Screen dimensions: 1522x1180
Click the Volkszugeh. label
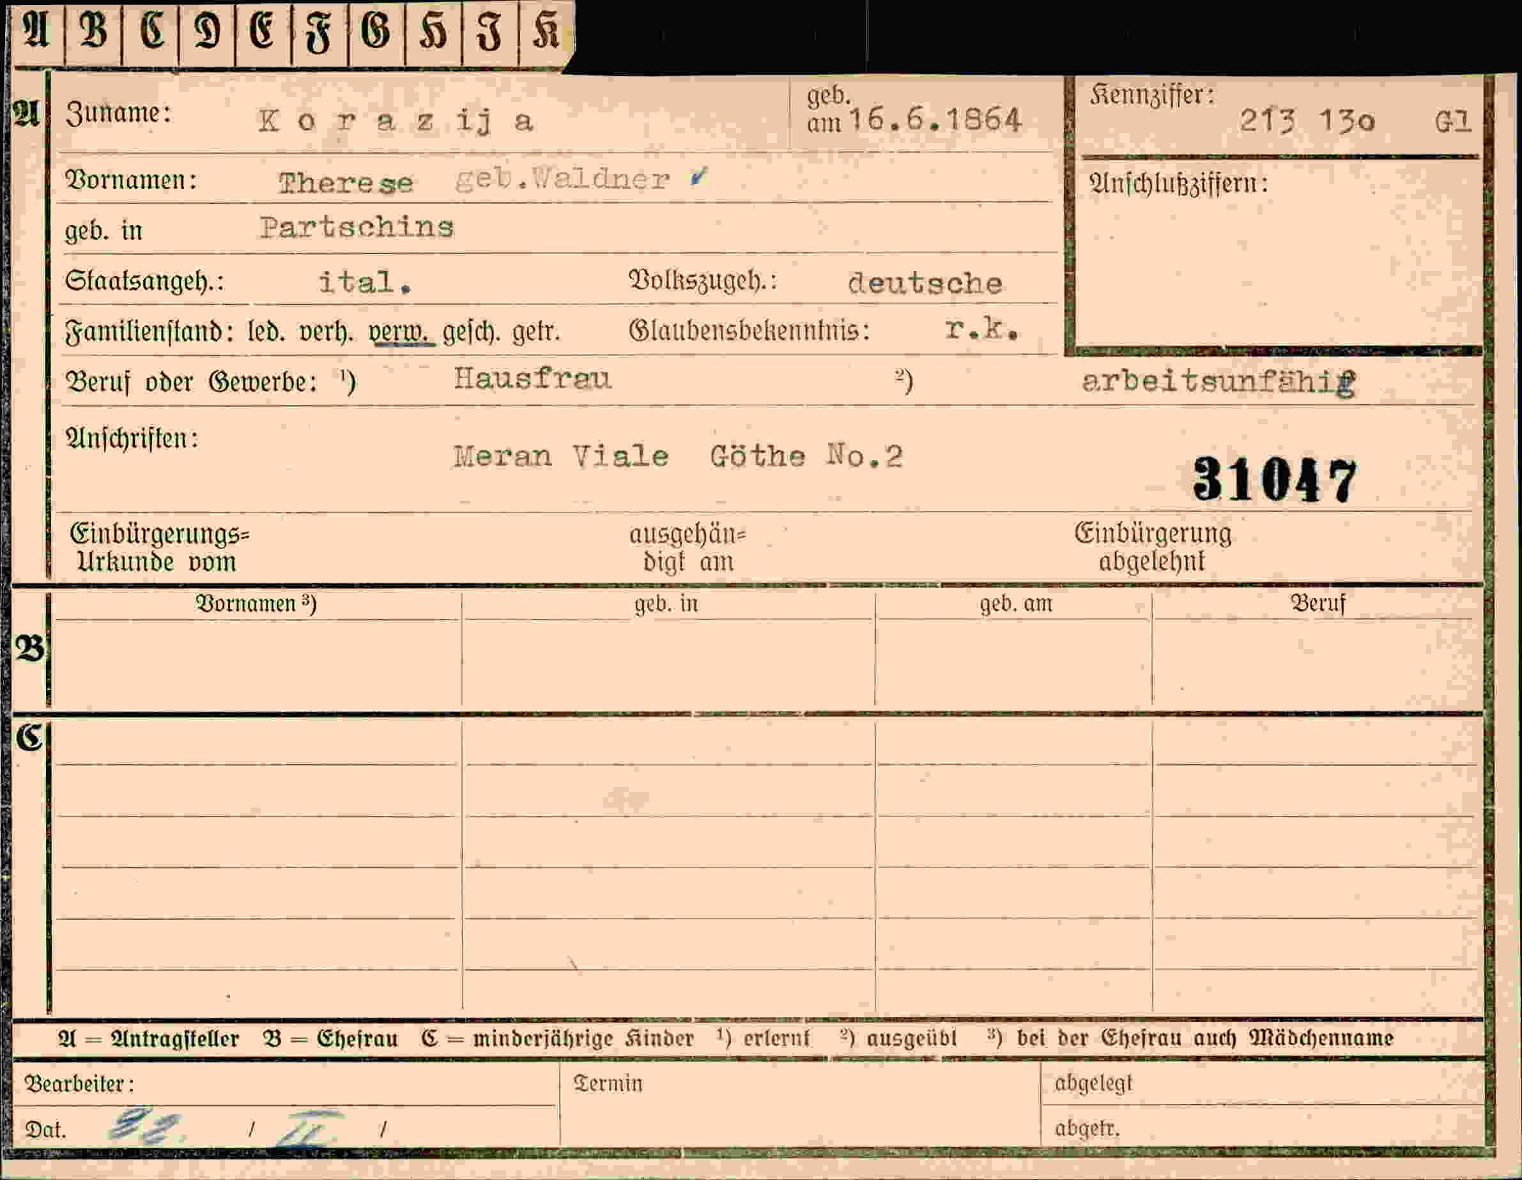[702, 281]
